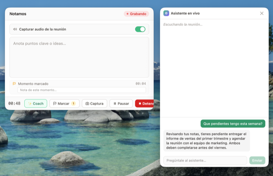This screenshot has width=273, height=176.
Task: Stop recording with the red Detener button
Action: click(x=144, y=103)
